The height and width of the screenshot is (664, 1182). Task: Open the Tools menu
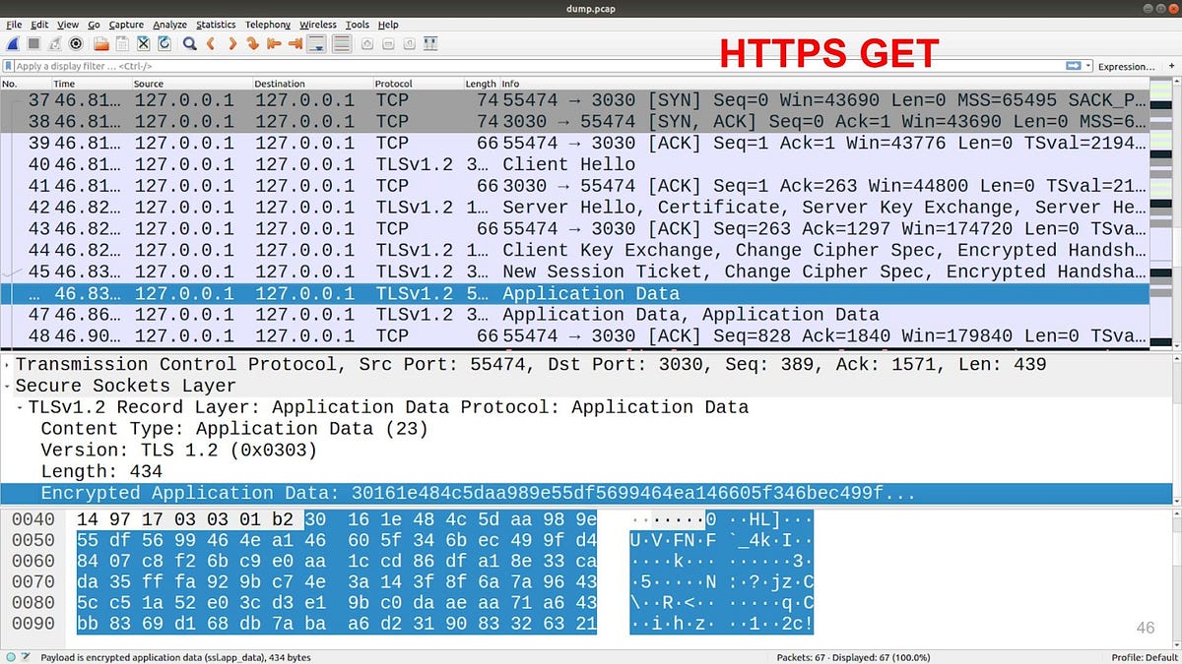coord(358,25)
